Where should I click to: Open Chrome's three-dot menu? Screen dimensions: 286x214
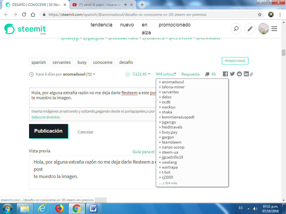[x=280, y=14]
